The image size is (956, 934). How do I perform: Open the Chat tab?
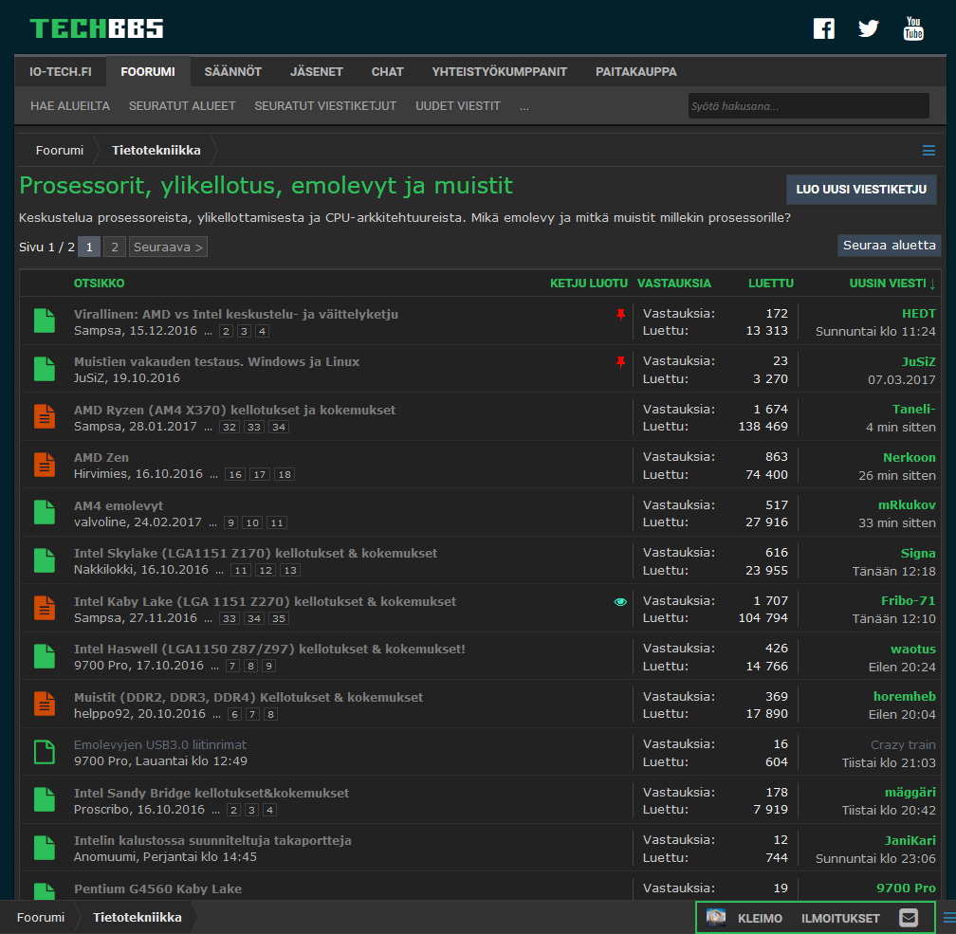(x=387, y=71)
